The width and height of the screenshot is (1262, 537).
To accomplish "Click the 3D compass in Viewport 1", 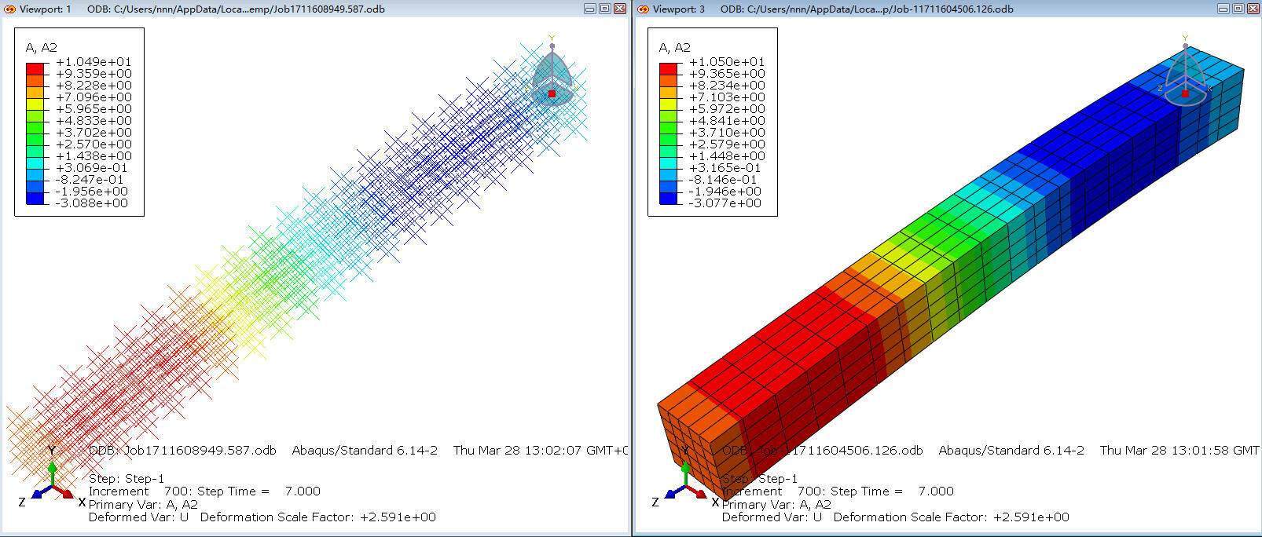I will click(552, 72).
